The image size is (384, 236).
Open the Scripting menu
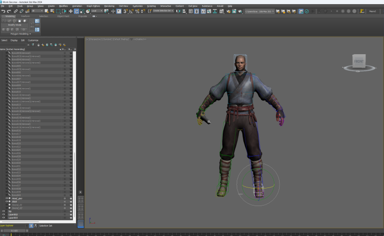tap(151, 6)
